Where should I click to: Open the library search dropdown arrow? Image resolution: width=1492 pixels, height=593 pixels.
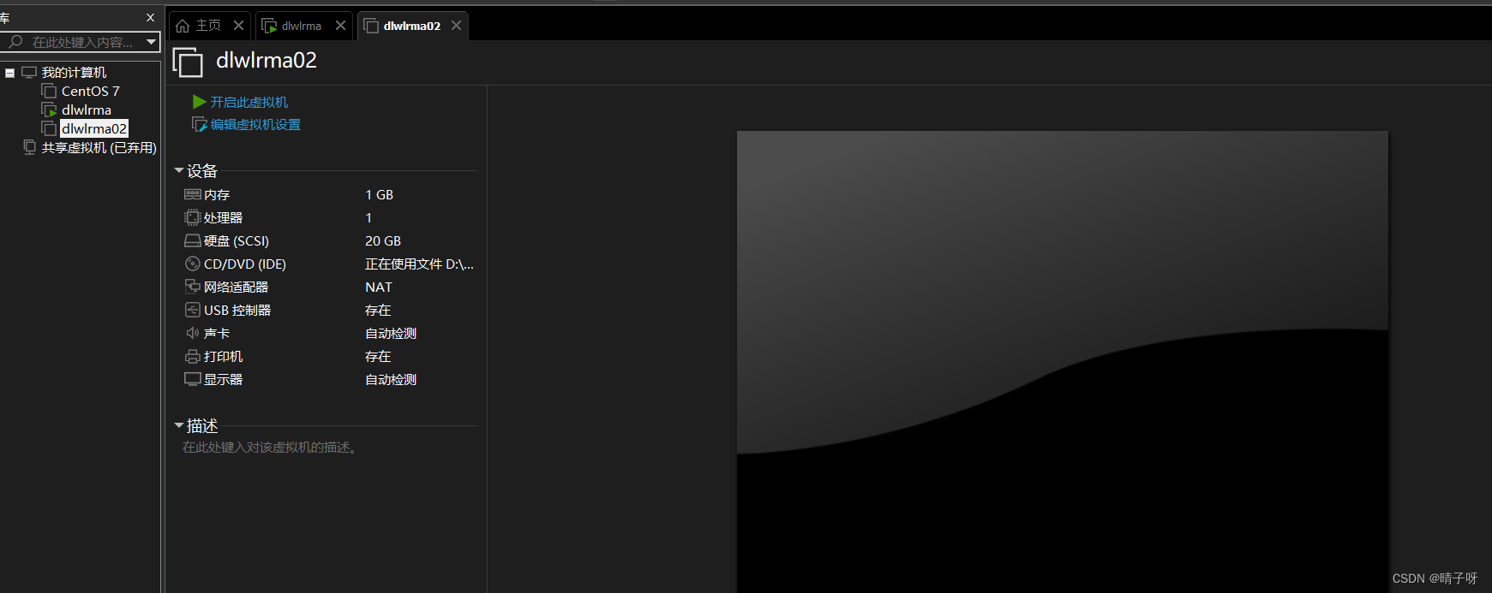(x=152, y=41)
